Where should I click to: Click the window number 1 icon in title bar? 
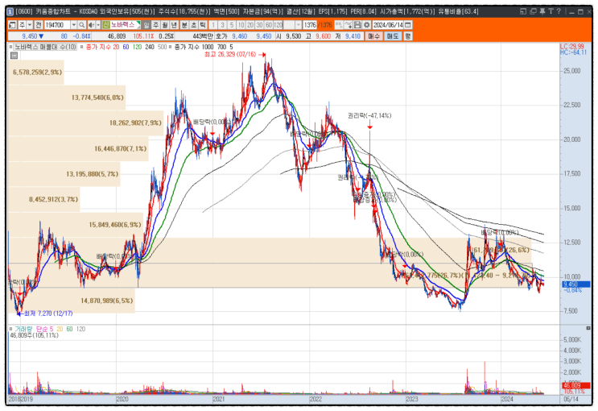click(10, 11)
